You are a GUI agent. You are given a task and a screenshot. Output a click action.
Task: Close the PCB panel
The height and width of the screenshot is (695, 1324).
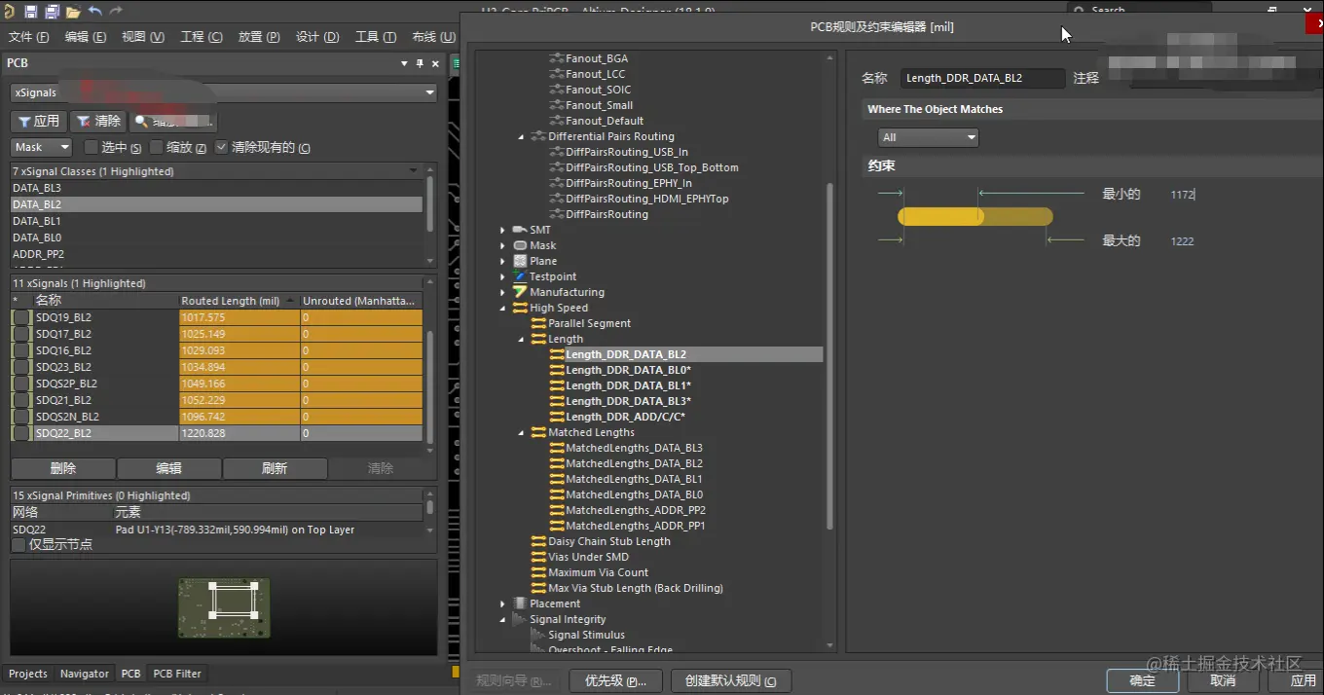[435, 63]
